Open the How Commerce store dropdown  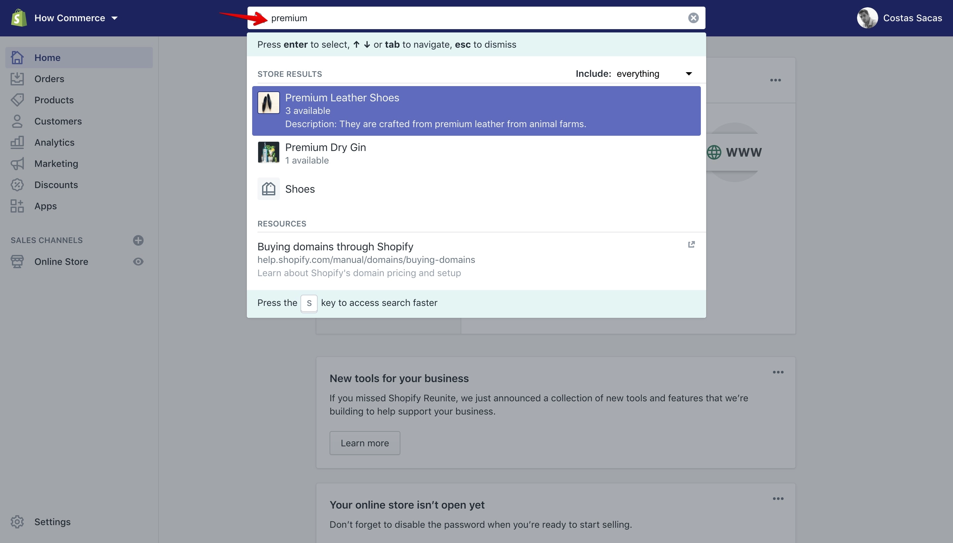[76, 18]
